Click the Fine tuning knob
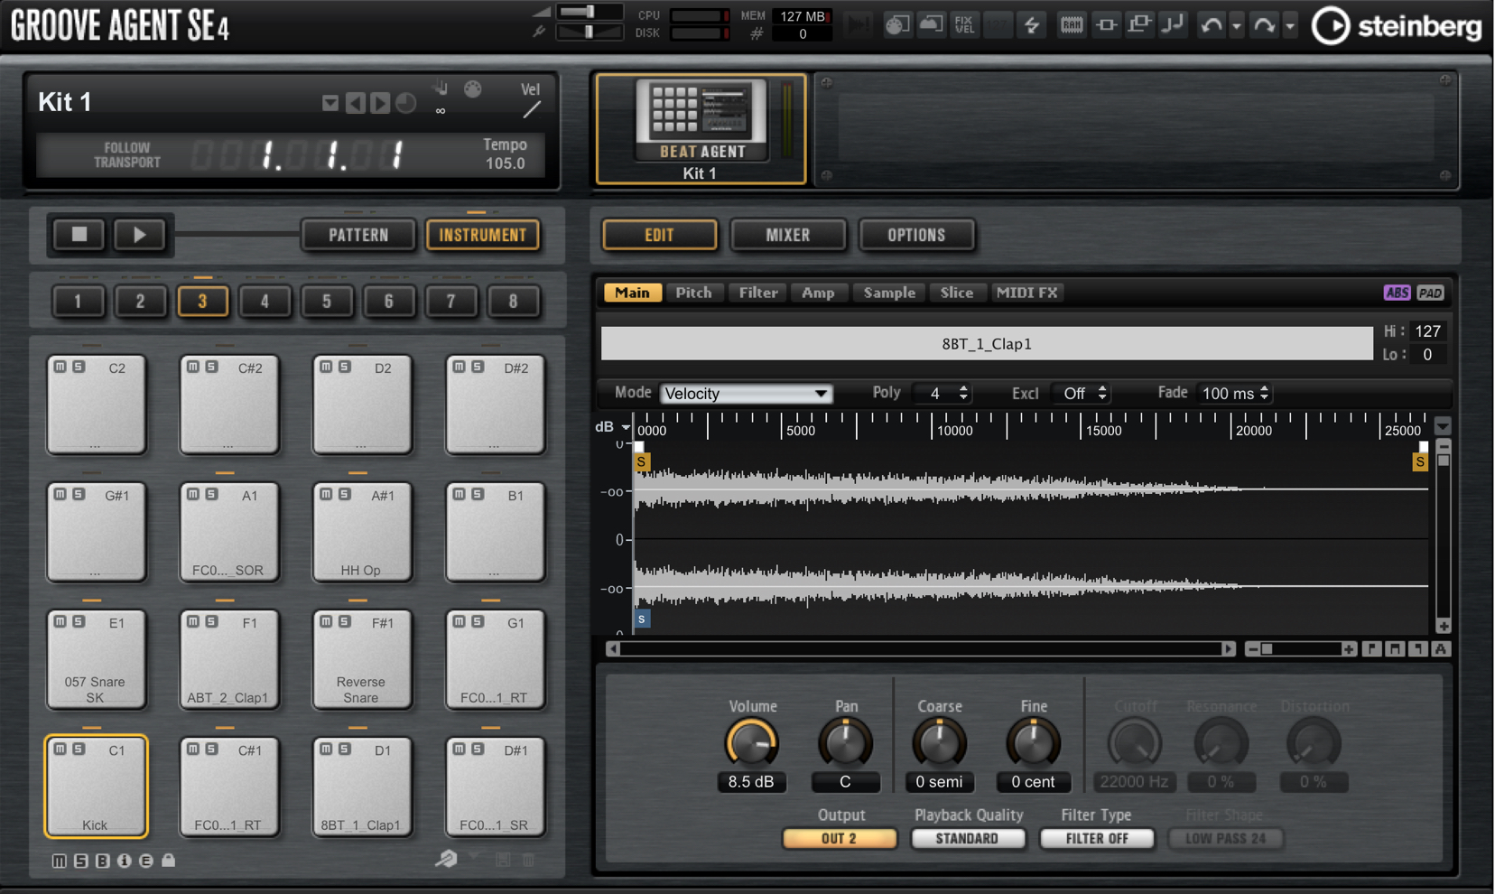The image size is (1495, 894). point(1033,743)
